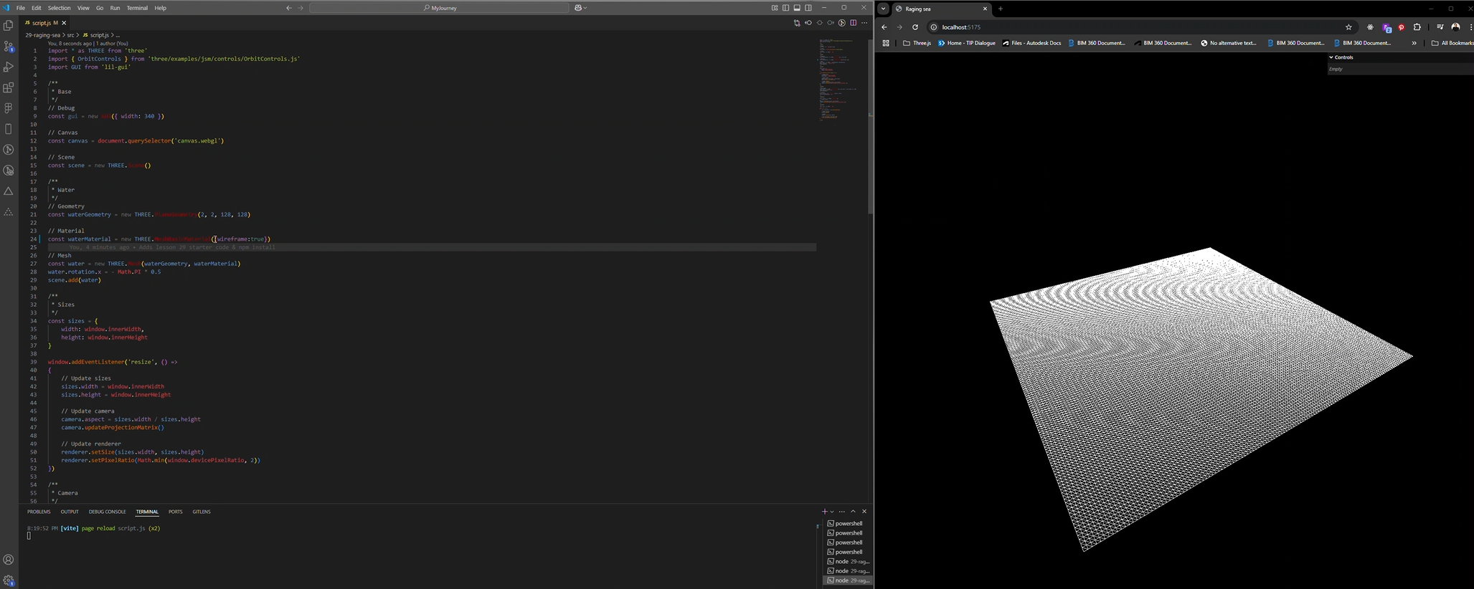Image resolution: width=1474 pixels, height=589 pixels.
Task: Switch to the GITLENS panel tab
Action: [202, 512]
